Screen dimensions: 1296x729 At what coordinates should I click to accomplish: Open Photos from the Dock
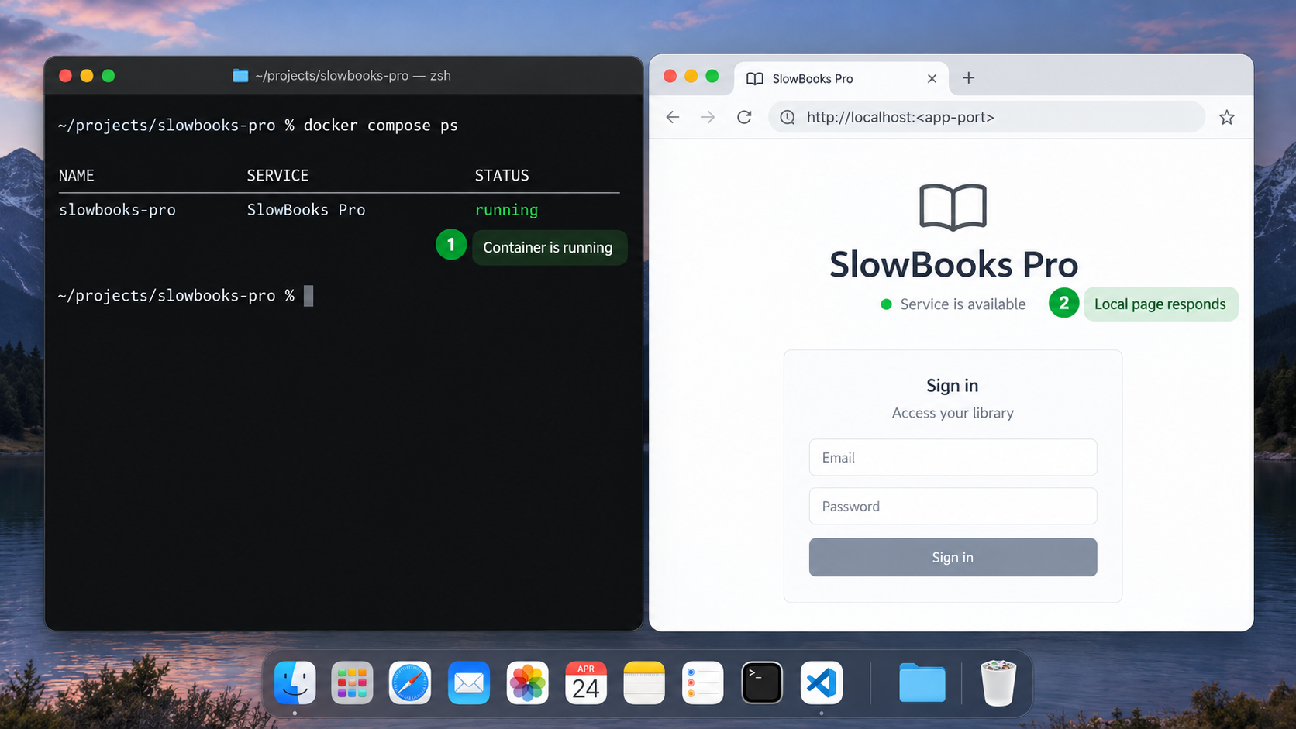pyautogui.click(x=527, y=683)
